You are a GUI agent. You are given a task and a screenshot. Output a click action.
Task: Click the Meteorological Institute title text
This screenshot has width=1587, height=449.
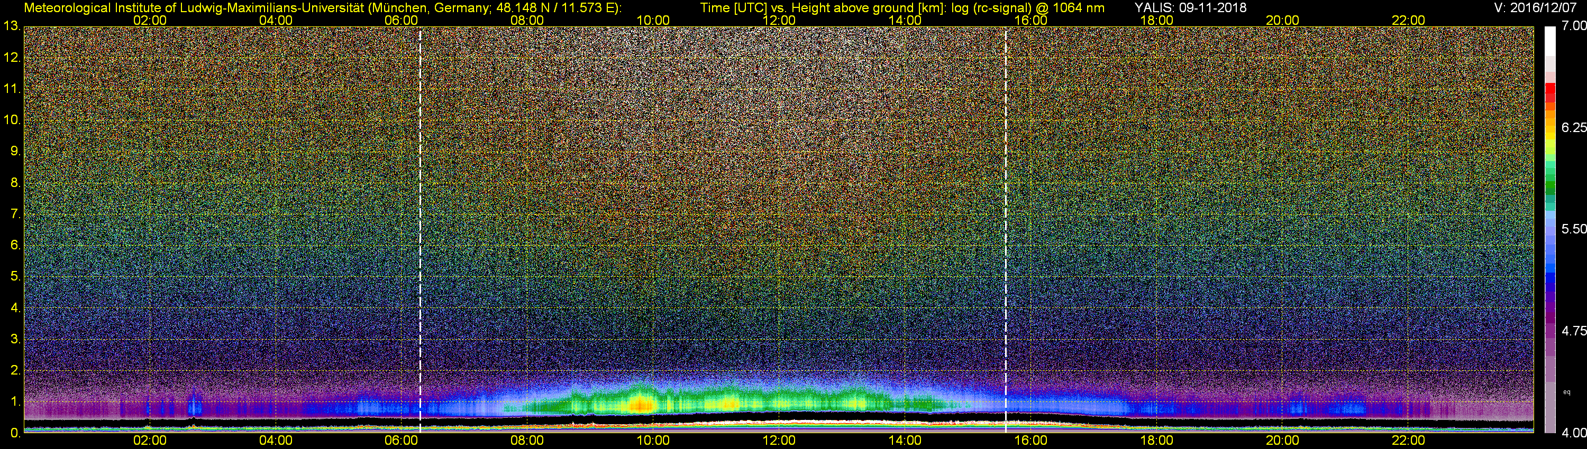323,7
